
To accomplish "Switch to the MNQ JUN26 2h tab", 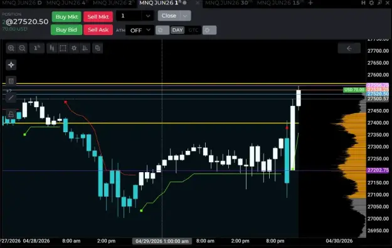I will coord(114,3).
